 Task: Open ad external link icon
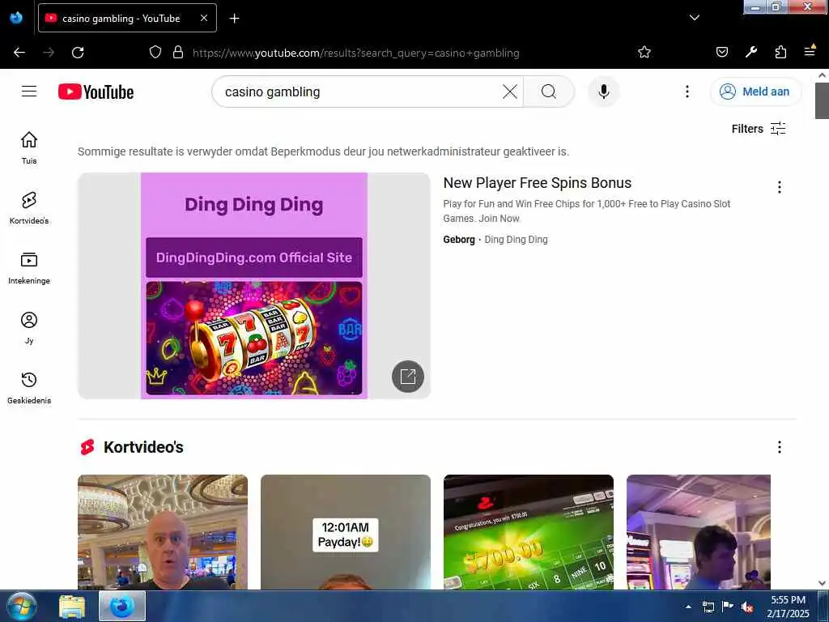tap(408, 377)
